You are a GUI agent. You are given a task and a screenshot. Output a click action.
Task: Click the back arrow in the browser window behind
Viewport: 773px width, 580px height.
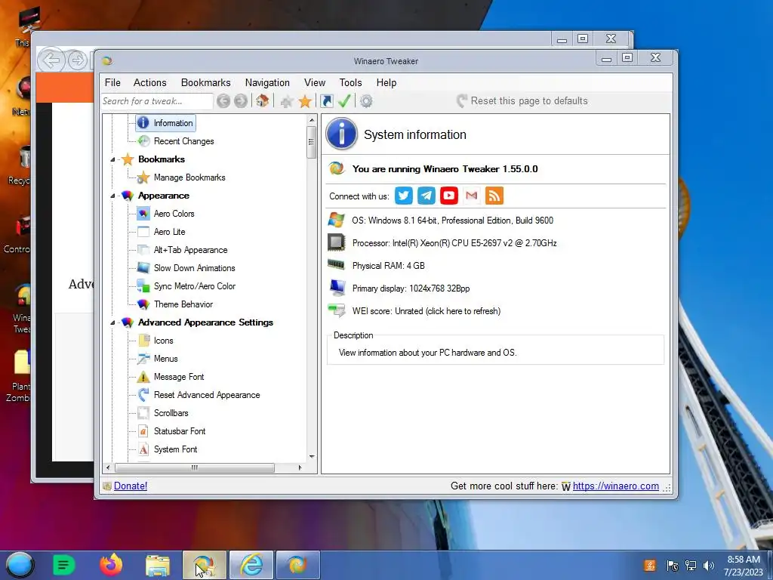[x=51, y=60]
